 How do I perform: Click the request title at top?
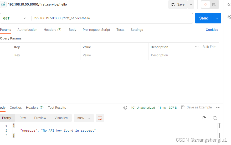37,4
